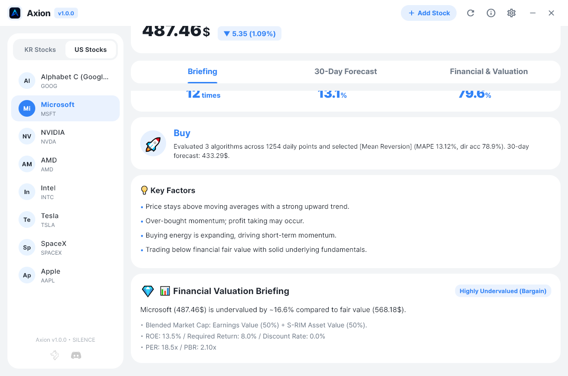Click the undervalued by ~16.6% sentence
Viewport: 568px width, 376px height.
tap(273, 309)
